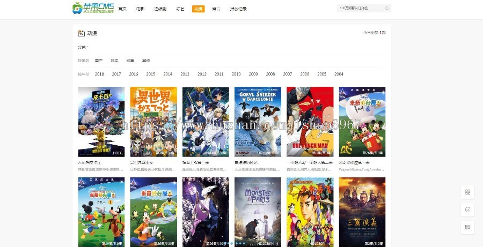Click title text below 異世界かるてっと poster
Screen dimensions: 483x247
point(141,162)
